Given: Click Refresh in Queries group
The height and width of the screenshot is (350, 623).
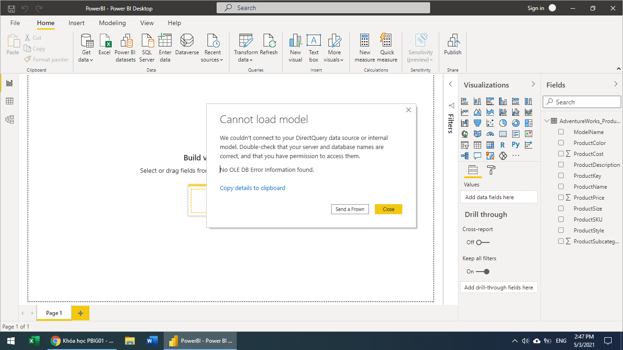Looking at the screenshot, I should pyautogui.click(x=269, y=45).
